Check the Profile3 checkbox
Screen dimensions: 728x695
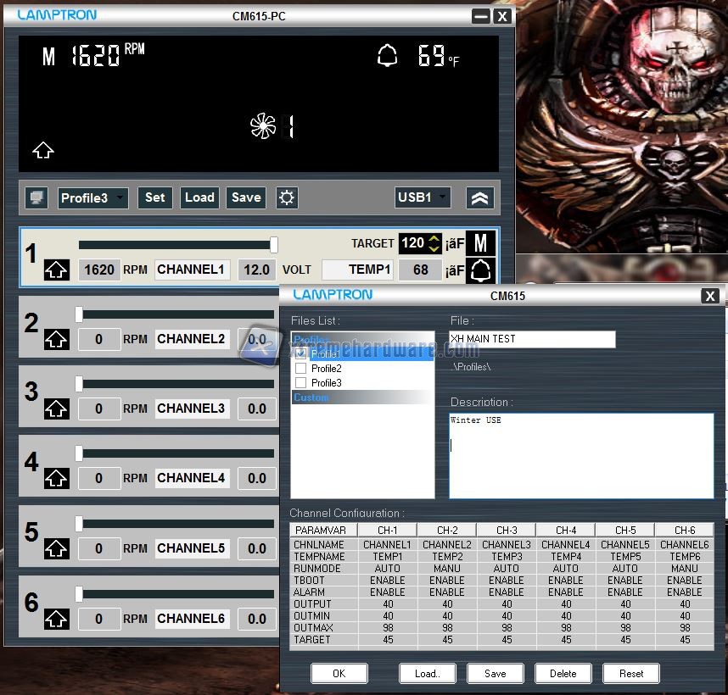301,383
